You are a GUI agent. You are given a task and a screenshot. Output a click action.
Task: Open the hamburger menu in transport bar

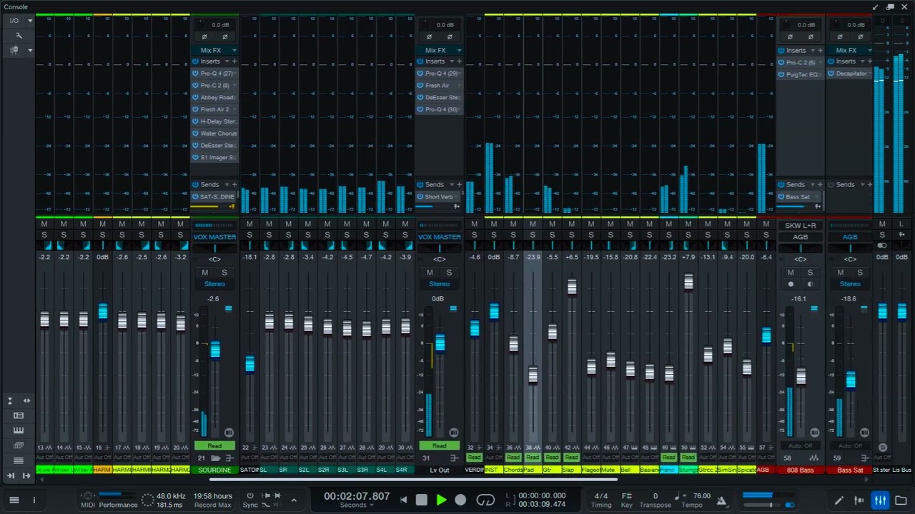14,500
